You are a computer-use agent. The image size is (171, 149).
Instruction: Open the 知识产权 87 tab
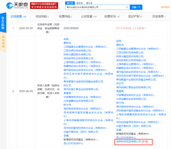click(x=135, y=16)
